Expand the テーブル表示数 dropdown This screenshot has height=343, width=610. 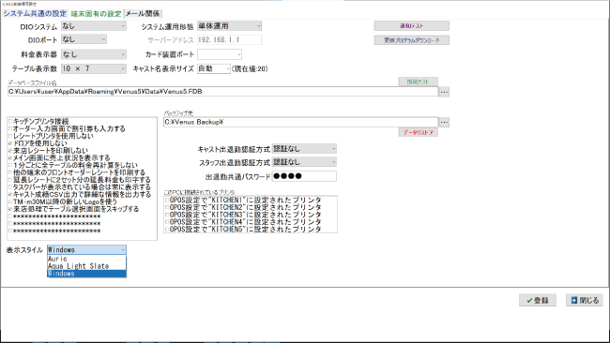click(x=93, y=68)
